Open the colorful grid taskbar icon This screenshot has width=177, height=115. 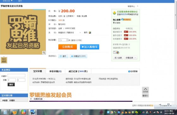[23, 112]
